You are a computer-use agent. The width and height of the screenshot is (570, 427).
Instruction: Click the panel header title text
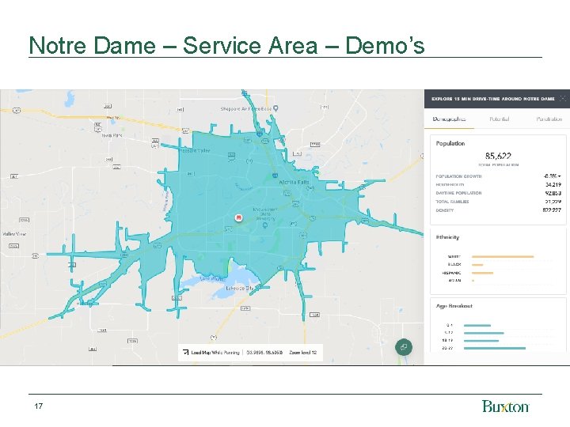tap(493, 99)
